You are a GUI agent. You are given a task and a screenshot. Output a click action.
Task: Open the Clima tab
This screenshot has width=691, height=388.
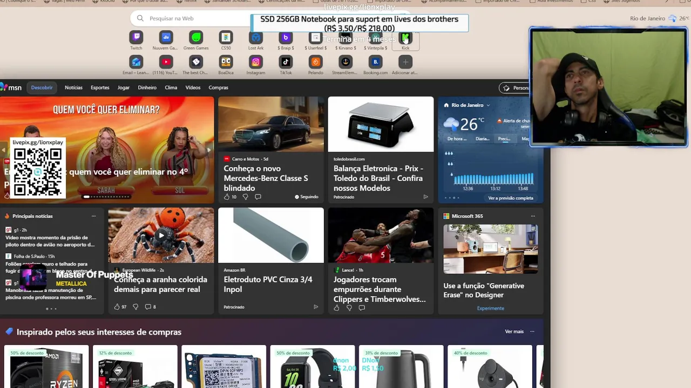(171, 87)
